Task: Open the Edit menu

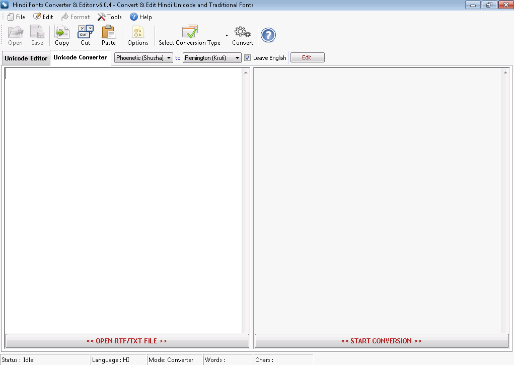Action: (x=43, y=17)
